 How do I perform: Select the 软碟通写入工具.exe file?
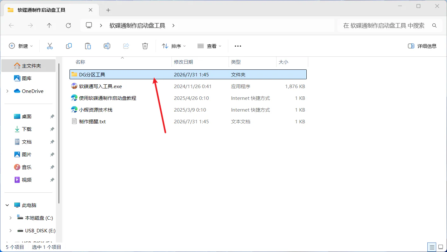click(x=188, y=86)
